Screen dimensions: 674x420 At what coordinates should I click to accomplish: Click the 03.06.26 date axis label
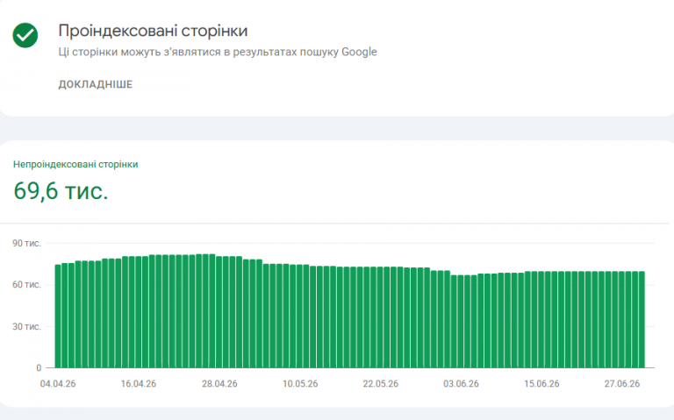pyautogui.click(x=461, y=384)
